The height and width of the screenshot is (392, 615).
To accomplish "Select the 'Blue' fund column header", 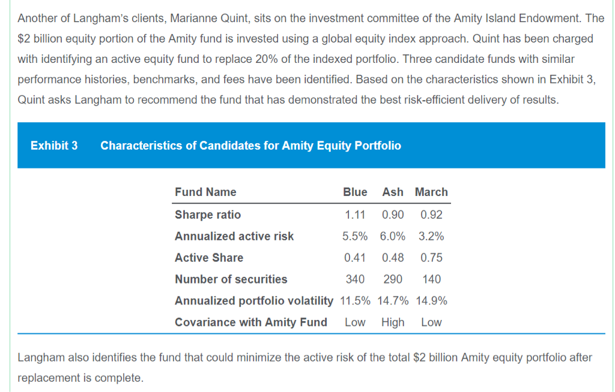I will tap(355, 192).
